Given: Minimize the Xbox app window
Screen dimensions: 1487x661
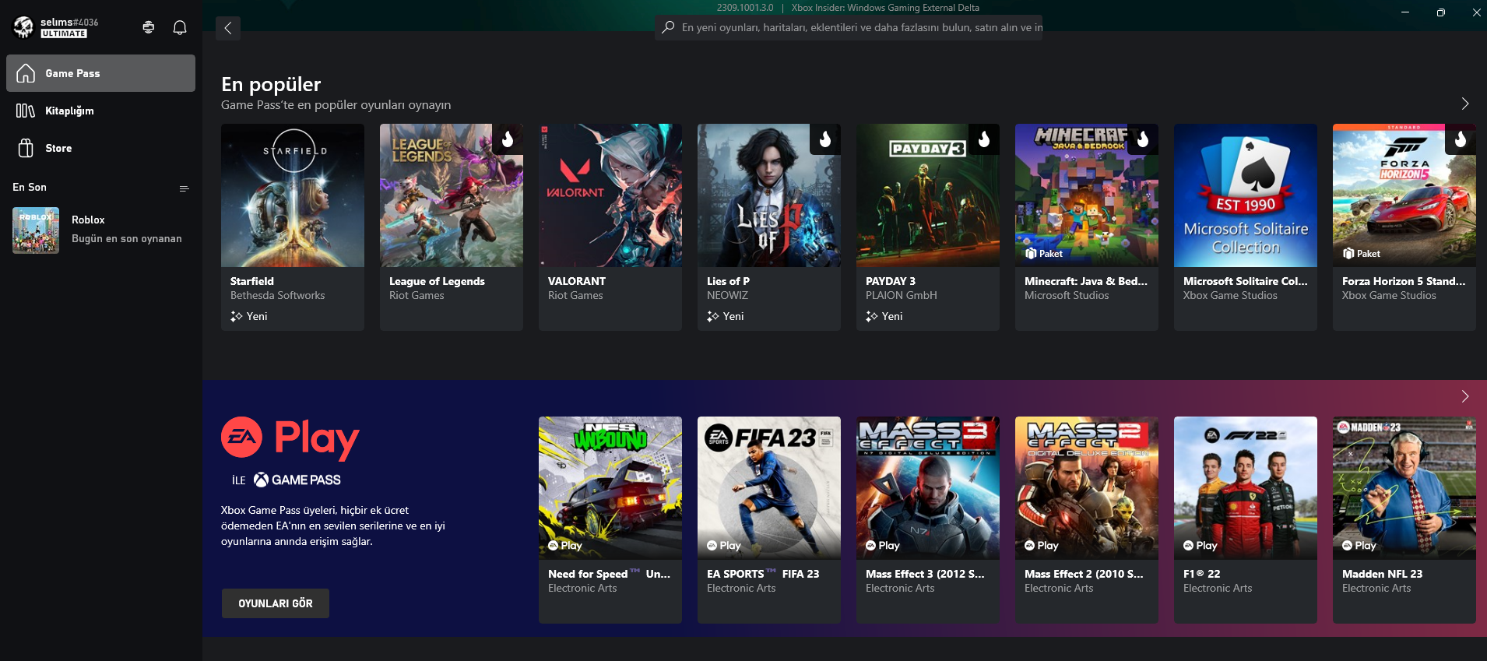Looking at the screenshot, I should [1405, 12].
